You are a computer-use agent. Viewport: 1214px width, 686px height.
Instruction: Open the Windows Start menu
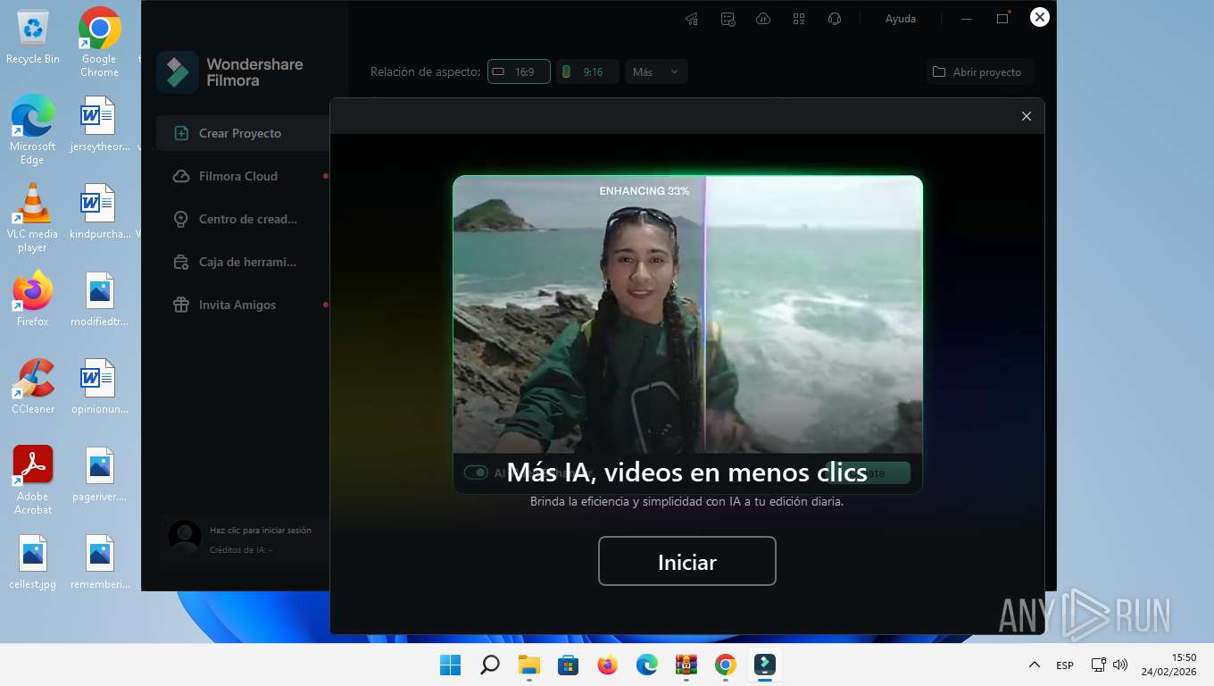point(451,665)
